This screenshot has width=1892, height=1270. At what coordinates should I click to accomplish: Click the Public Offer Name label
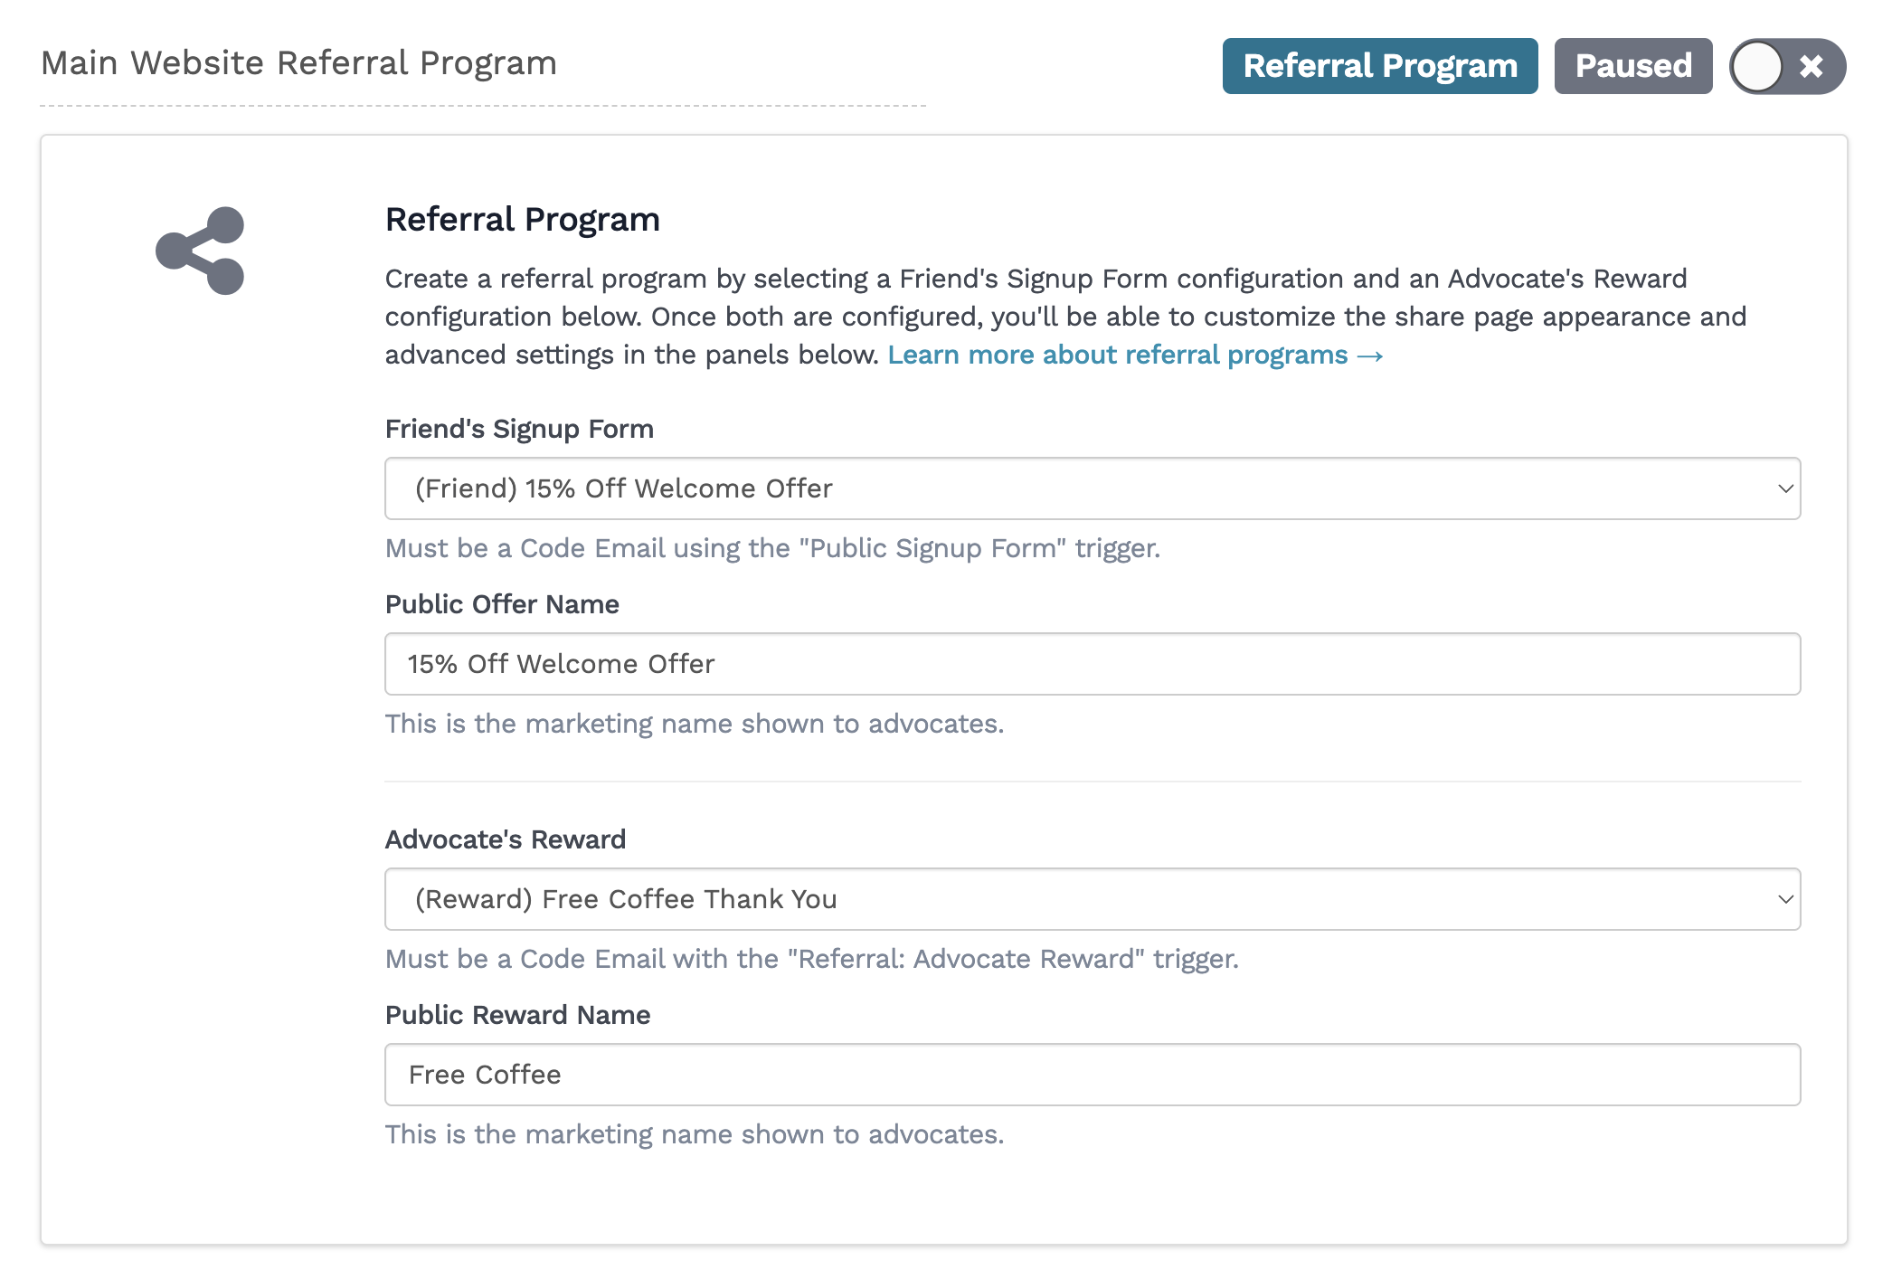pyautogui.click(x=502, y=604)
